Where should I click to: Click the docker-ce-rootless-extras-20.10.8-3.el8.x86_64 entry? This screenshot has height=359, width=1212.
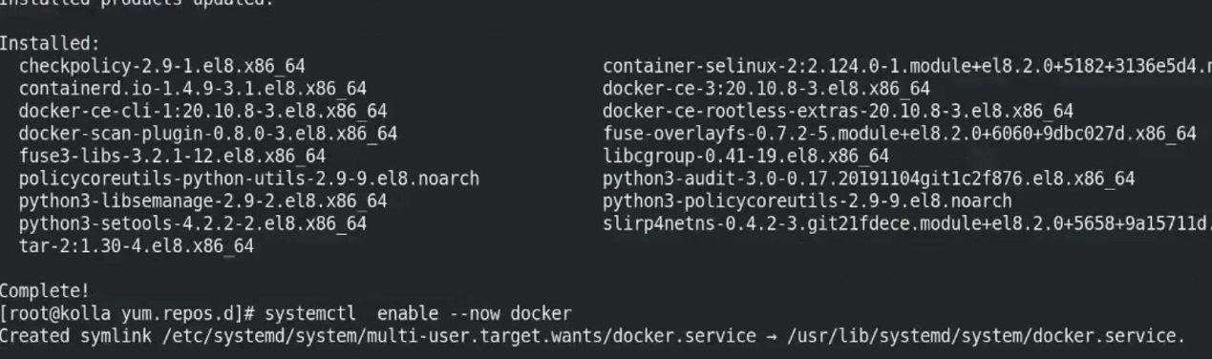[838, 111]
